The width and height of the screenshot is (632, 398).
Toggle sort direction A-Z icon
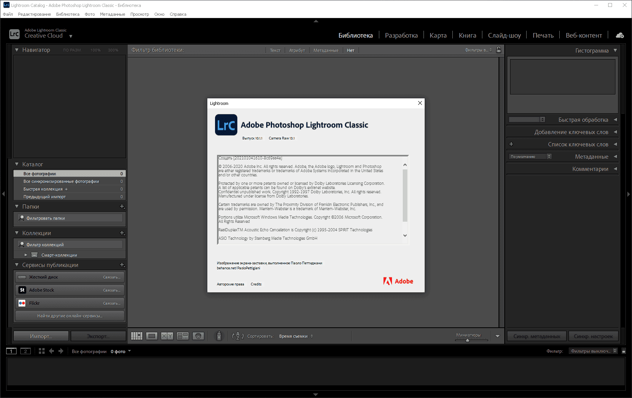(x=238, y=336)
